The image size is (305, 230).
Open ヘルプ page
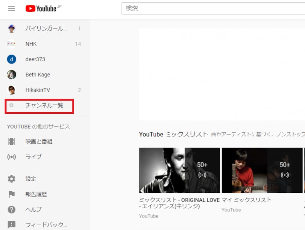tap(34, 209)
